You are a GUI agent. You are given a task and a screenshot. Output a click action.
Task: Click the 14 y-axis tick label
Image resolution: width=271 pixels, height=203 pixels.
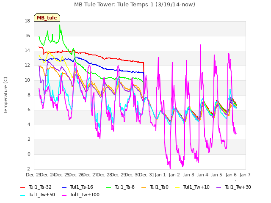point(27,51)
